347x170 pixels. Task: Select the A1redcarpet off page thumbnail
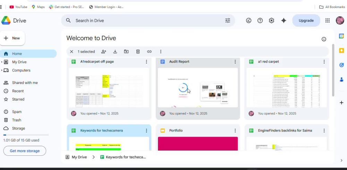(x=109, y=88)
